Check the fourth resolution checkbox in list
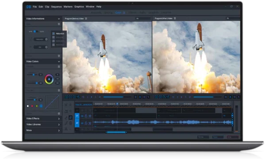Screen dimensions: 265x162 point(54,45)
